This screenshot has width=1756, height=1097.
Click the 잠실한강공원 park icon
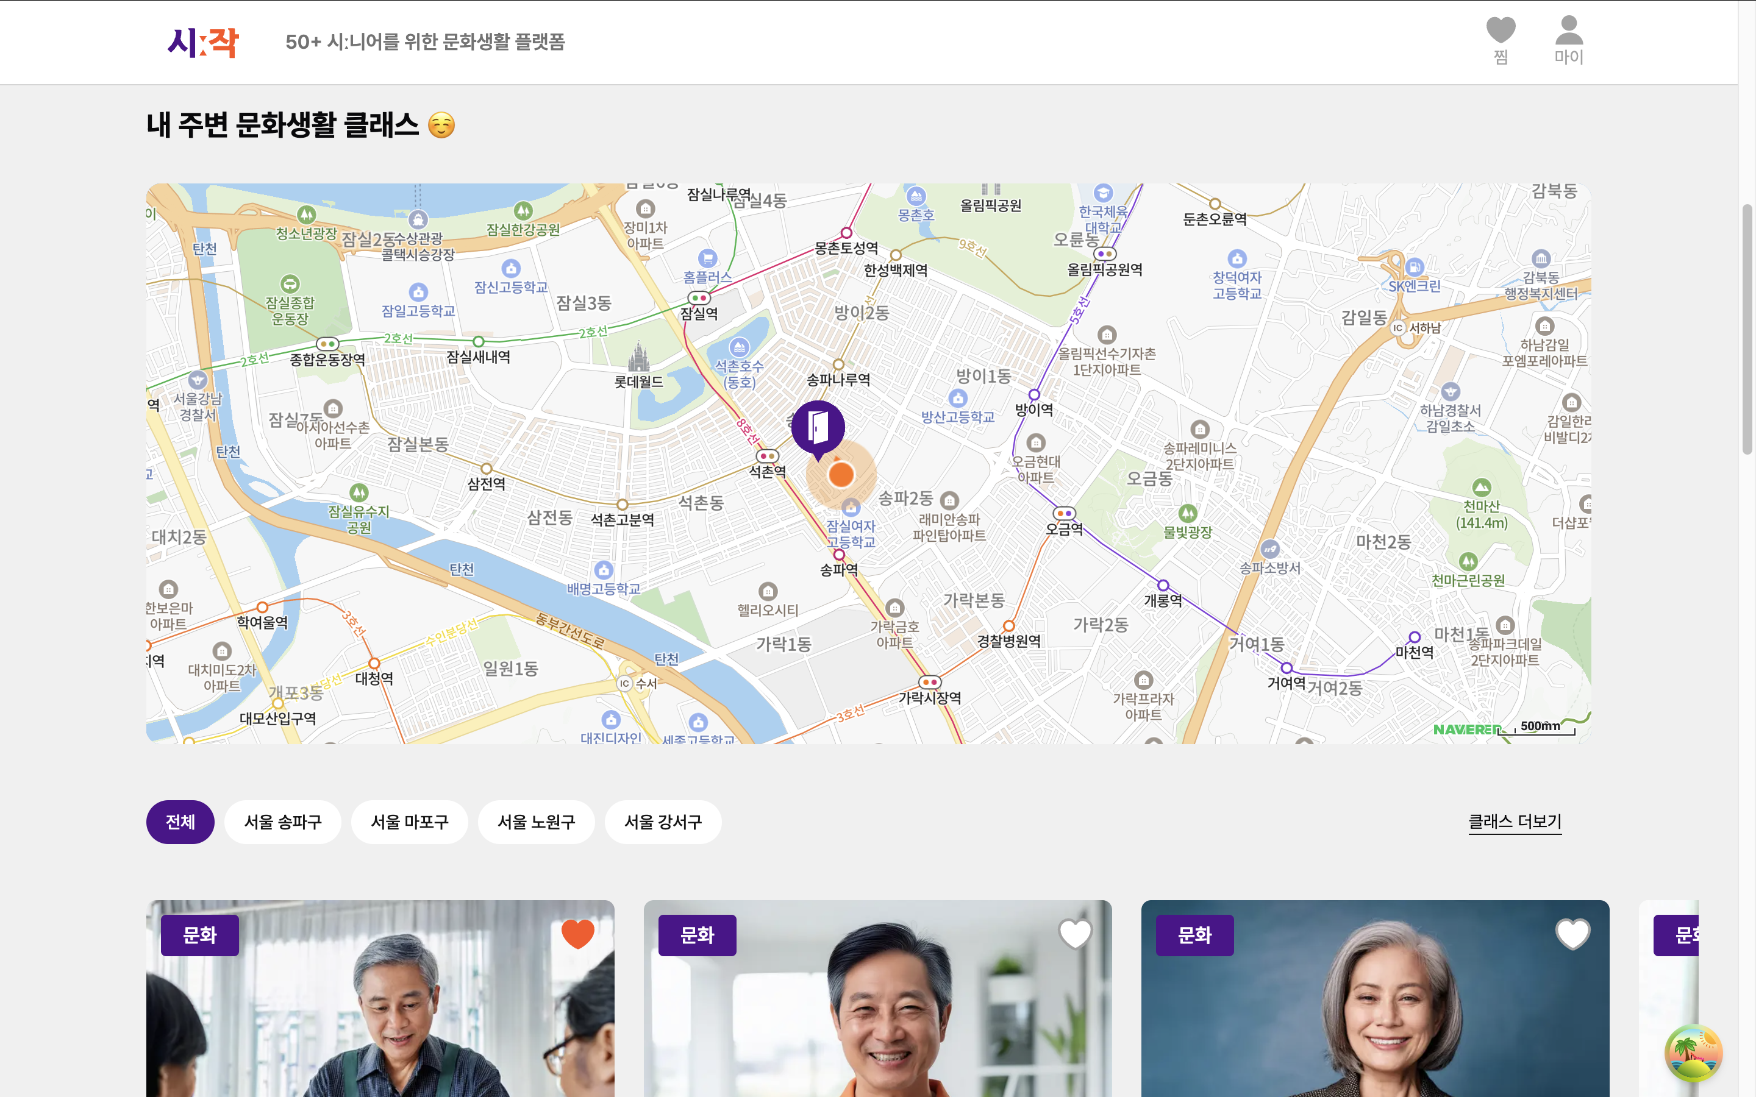pos(523,210)
